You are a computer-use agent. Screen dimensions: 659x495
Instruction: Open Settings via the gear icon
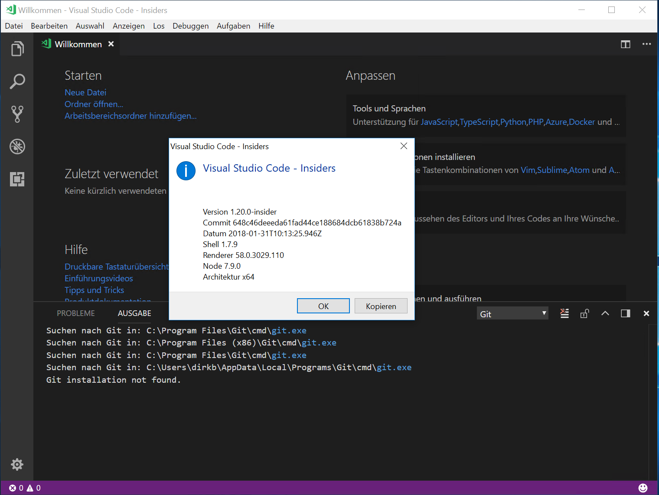click(x=17, y=464)
